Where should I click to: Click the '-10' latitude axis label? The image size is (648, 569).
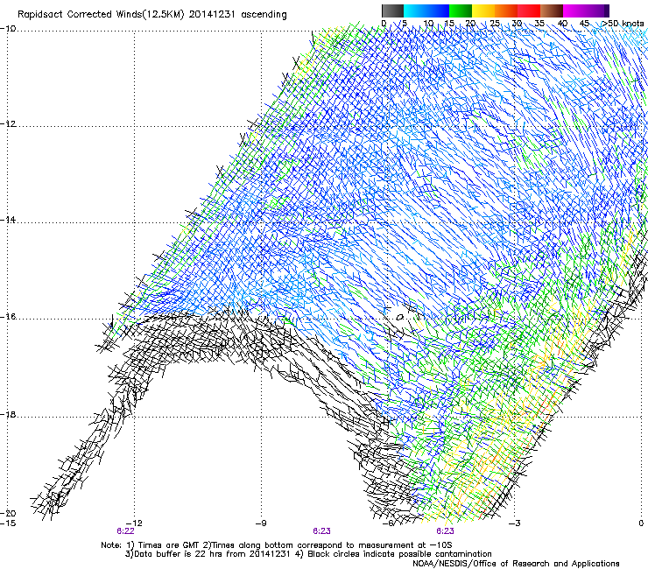coord(8,29)
